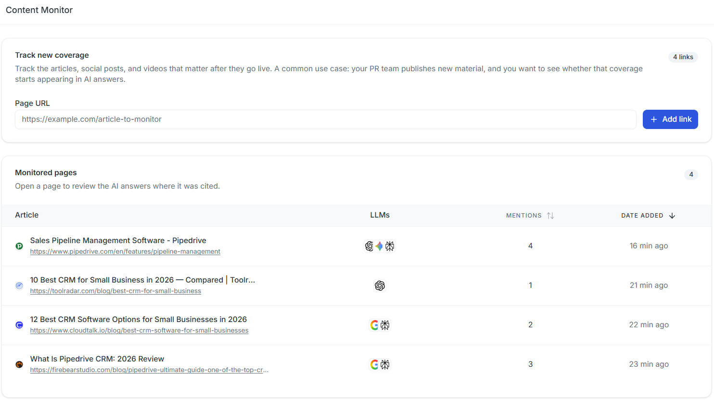Click the ChatGPT icon in the Toolradar row

coord(380,285)
